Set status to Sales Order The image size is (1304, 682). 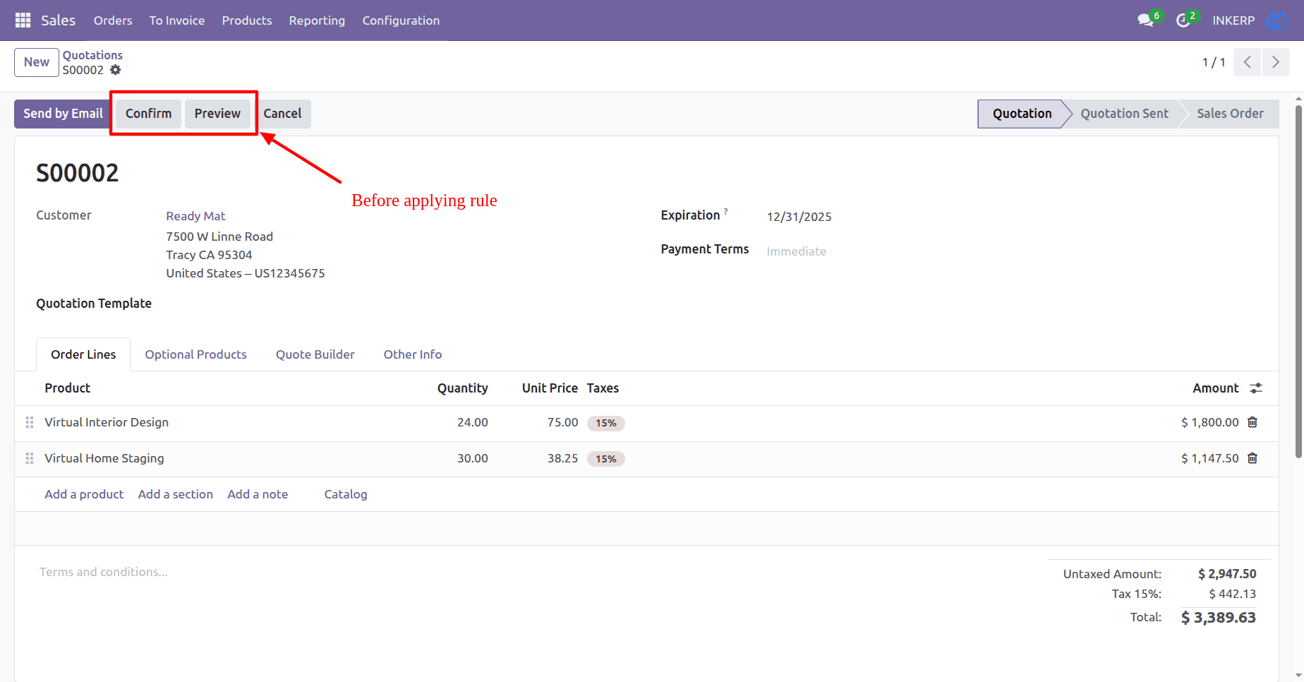click(x=1230, y=114)
